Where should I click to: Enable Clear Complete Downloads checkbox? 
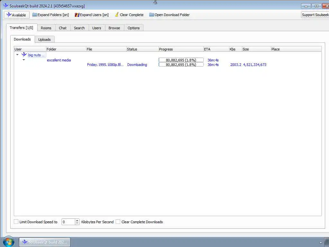click(118, 222)
